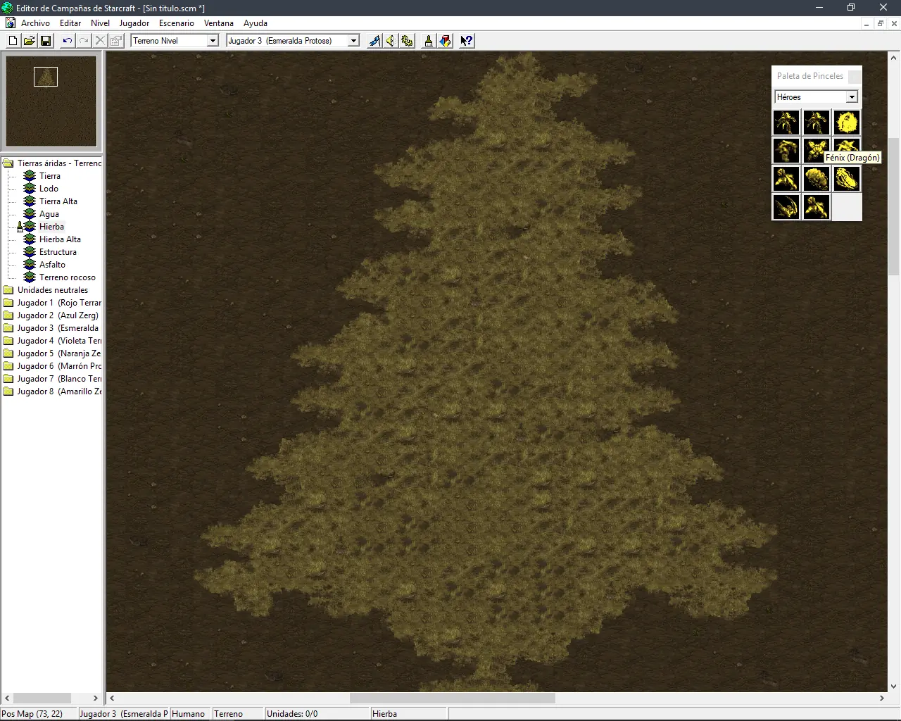Create a new map with the blank page icon
This screenshot has width=901, height=721.
point(13,41)
